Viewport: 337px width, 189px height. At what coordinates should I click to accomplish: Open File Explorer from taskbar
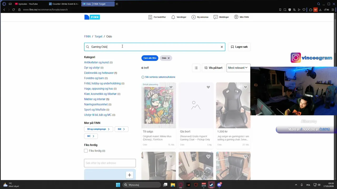point(173,185)
